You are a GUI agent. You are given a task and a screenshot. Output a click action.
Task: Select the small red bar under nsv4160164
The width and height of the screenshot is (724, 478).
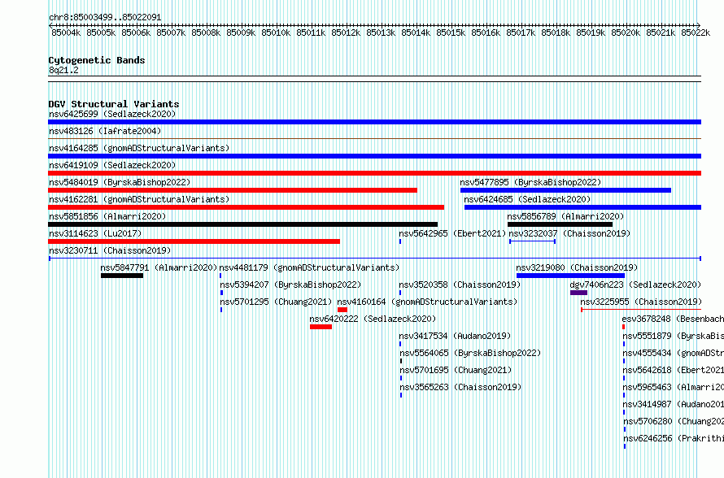tap(342, 310)
